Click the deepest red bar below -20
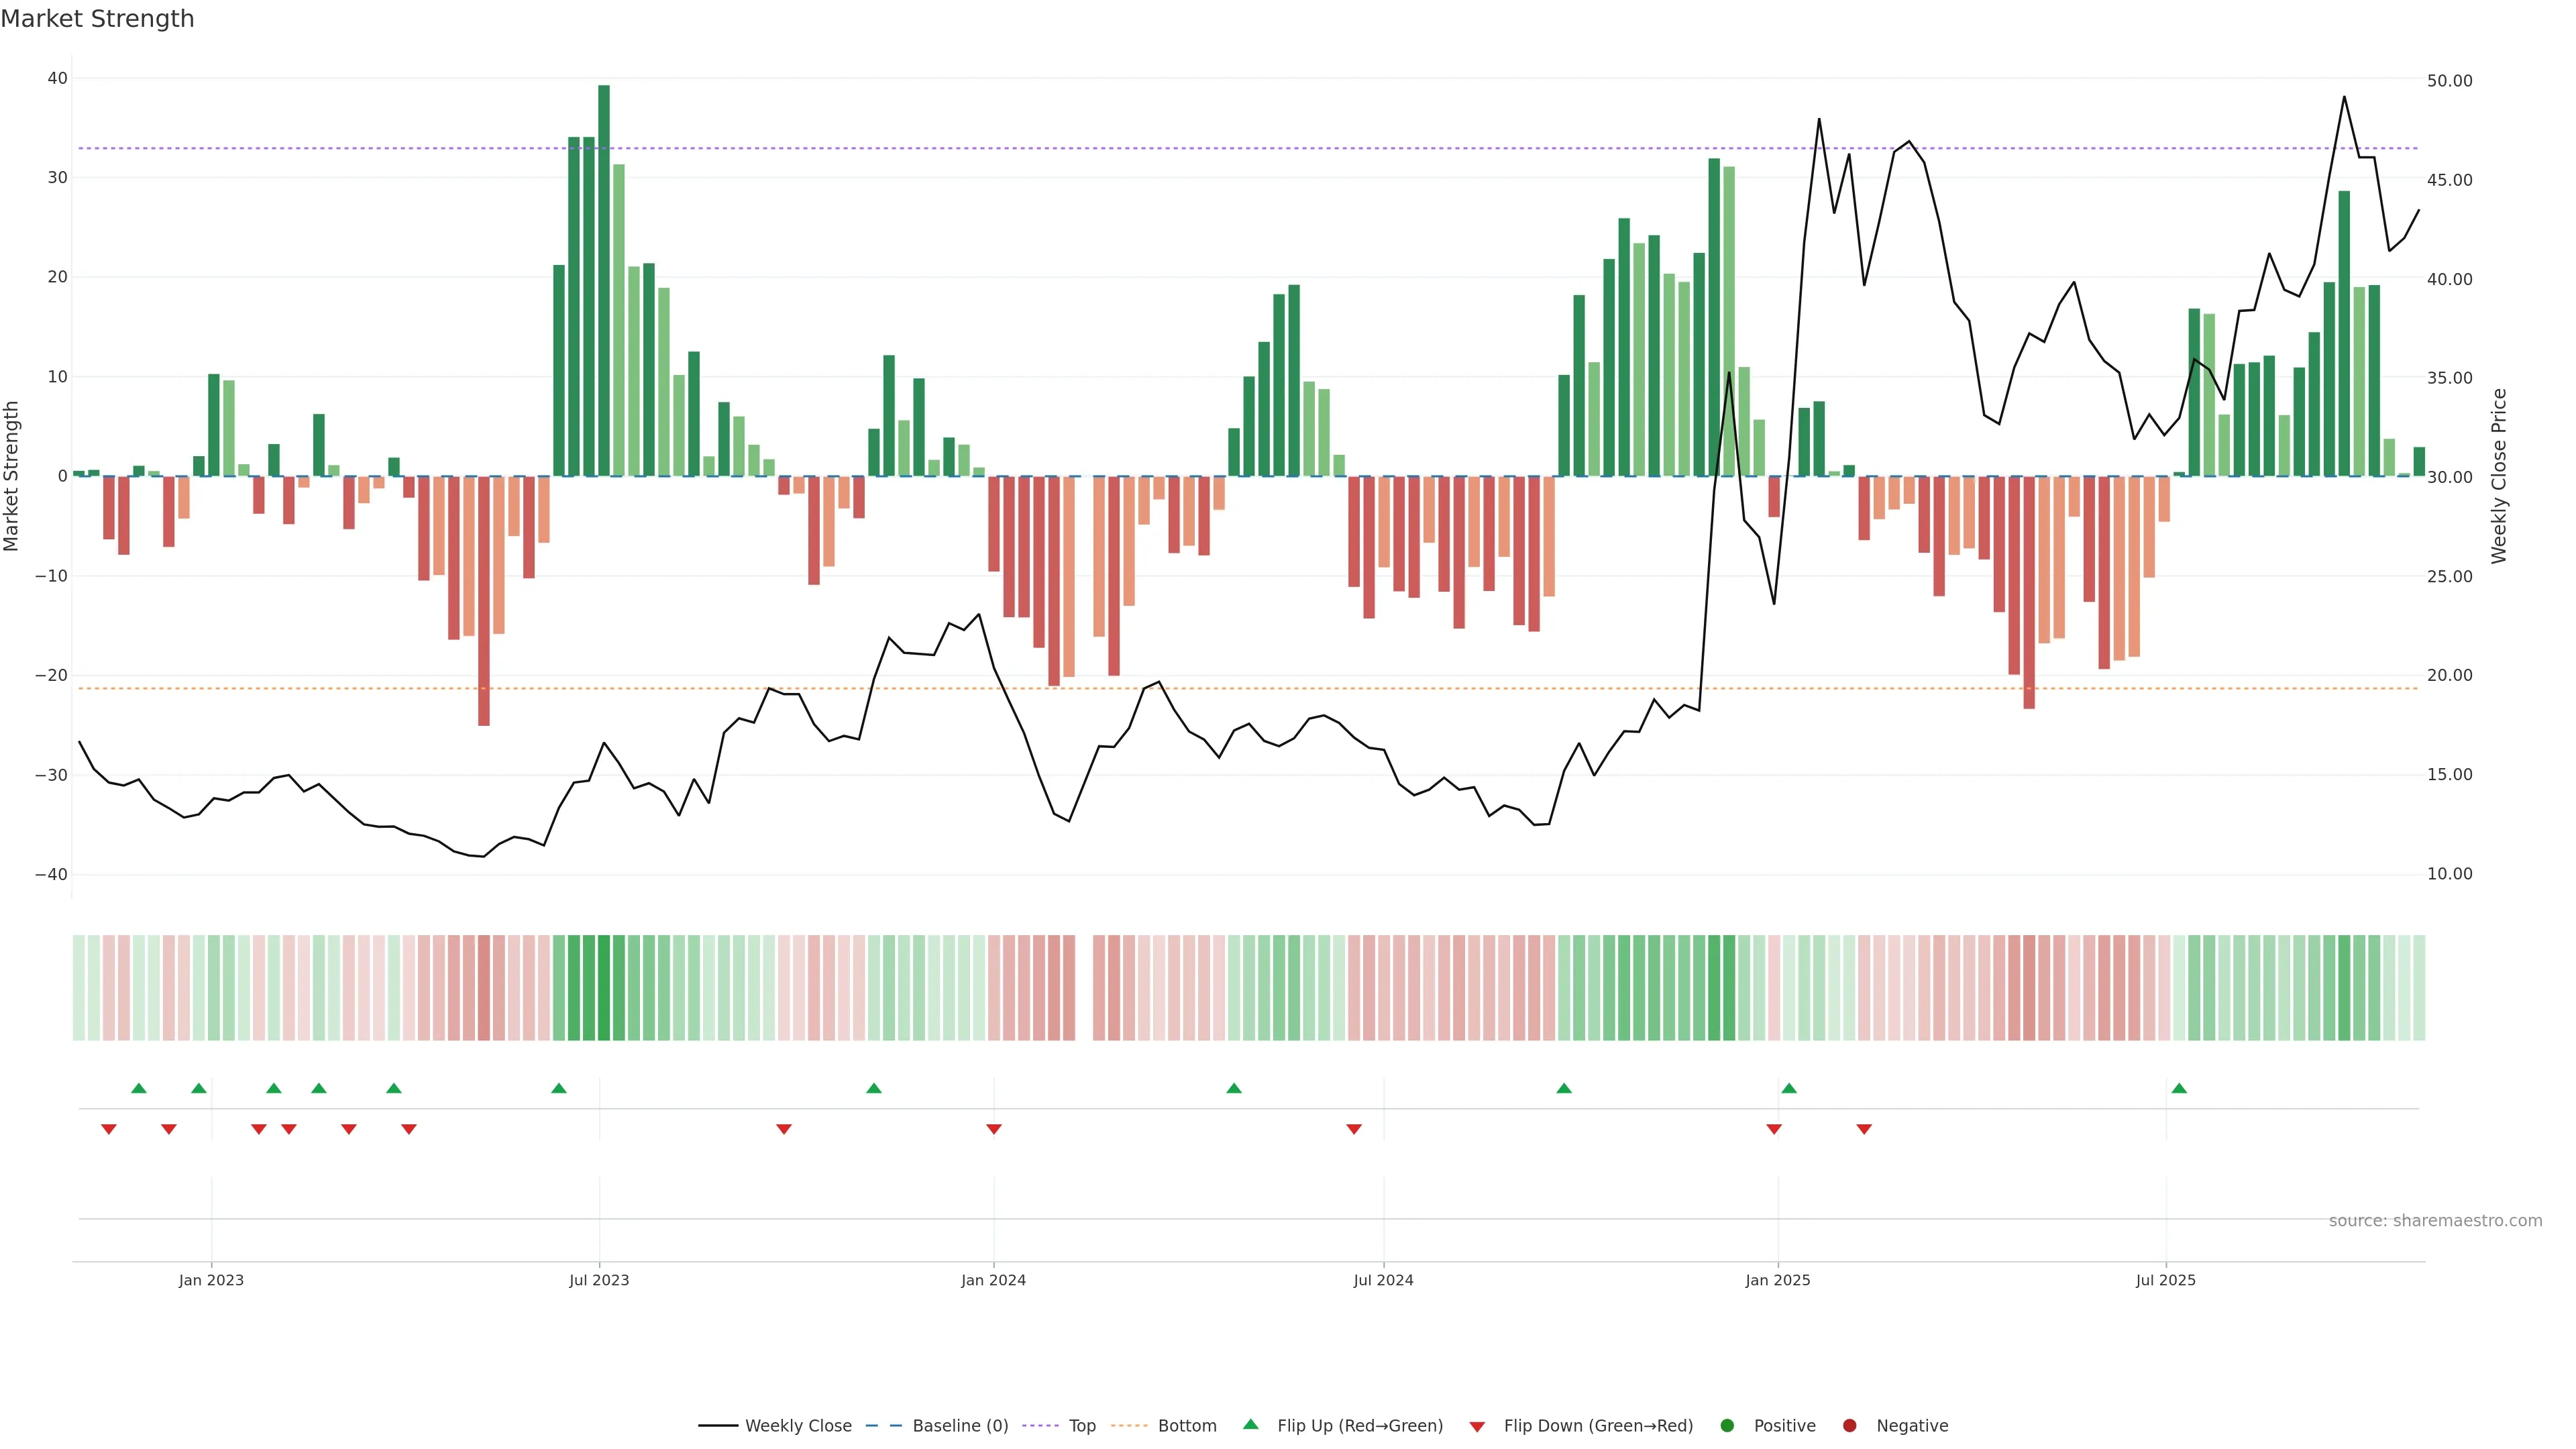The image size is (2576, 1449). (484, 600)
